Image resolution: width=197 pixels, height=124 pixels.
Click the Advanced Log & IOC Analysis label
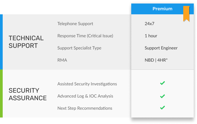pyautogui.click(x=85, y=96)
